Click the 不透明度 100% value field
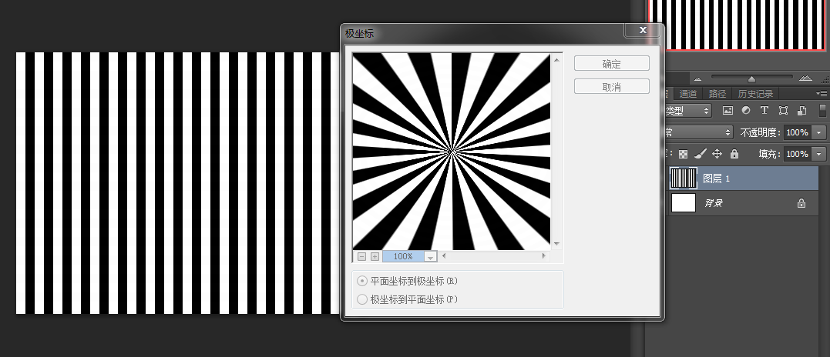This screenshot has height=357, width=830. coord(797,132)
